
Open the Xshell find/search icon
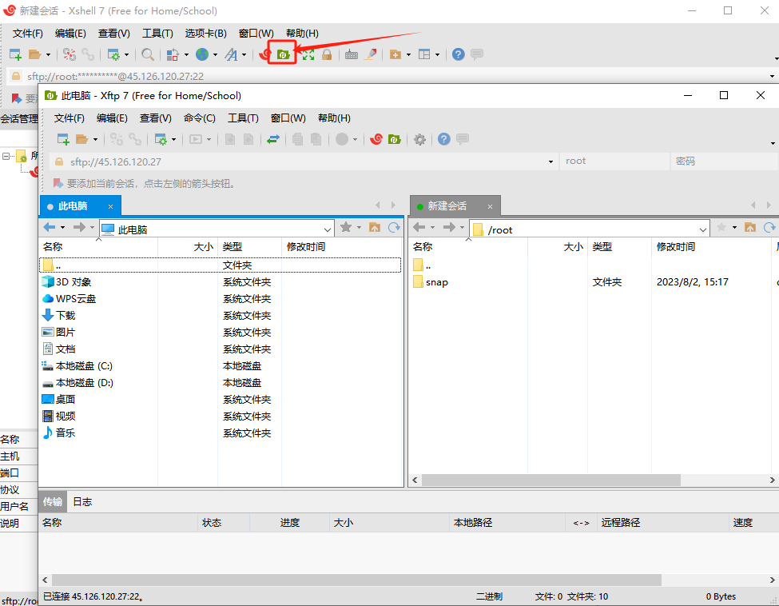[x=148, y=54]
